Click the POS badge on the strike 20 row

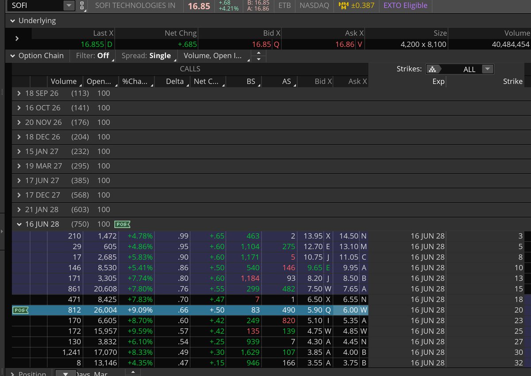coord(20,310)
